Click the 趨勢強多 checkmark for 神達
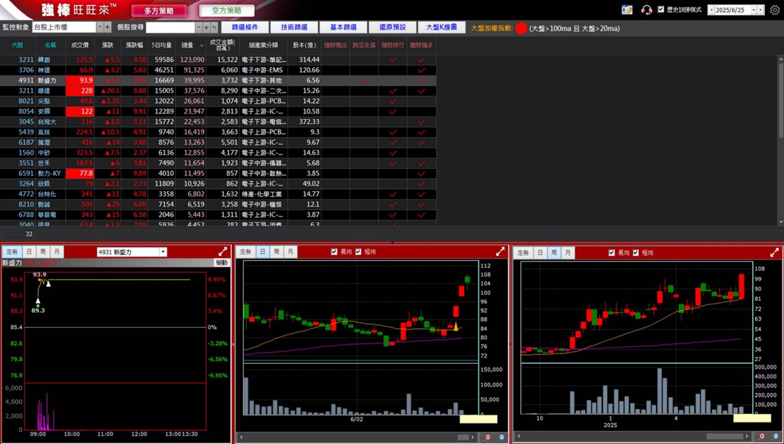 point(422,70)
